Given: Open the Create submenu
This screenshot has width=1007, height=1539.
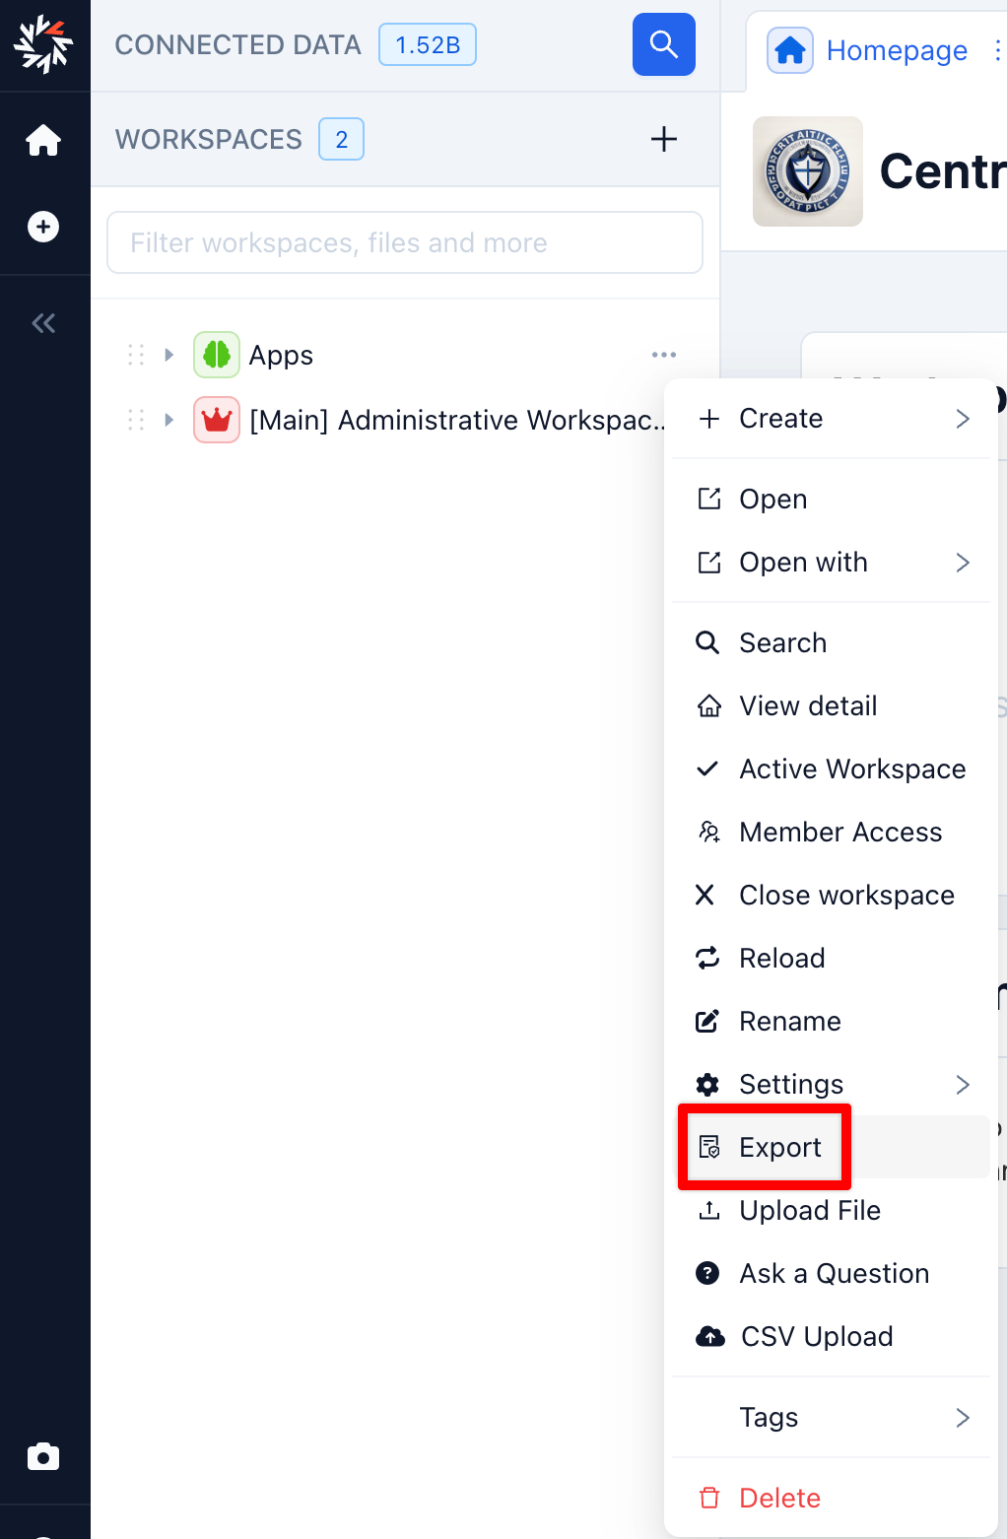Looking at the screenshot, I should [831, 419].
